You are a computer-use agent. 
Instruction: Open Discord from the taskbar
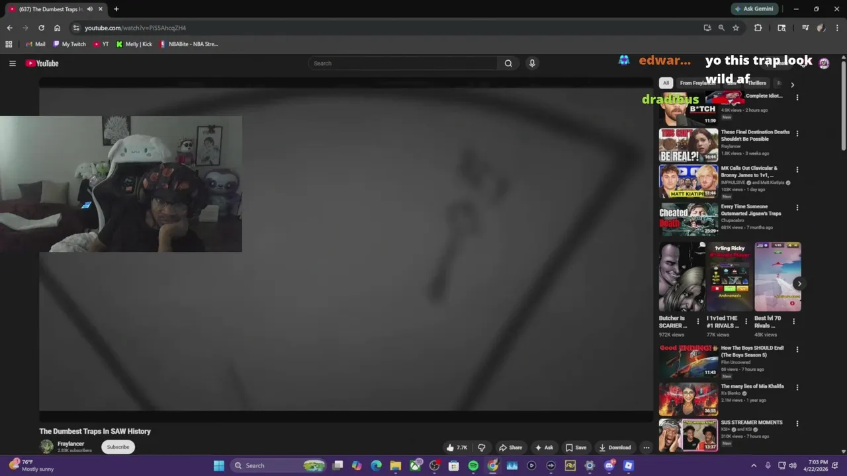point(609,465)
